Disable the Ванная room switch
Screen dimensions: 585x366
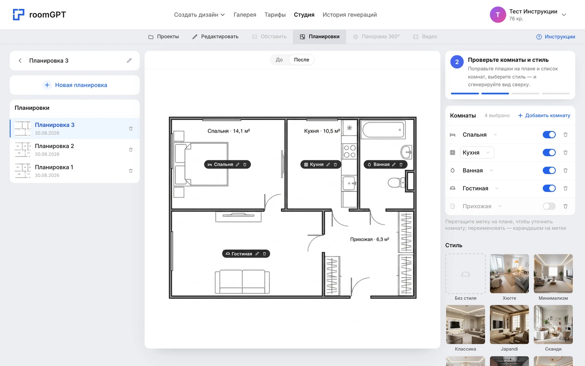(549, 171)
